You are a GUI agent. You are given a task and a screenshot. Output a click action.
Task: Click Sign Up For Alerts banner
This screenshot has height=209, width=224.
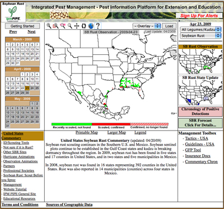199,16
